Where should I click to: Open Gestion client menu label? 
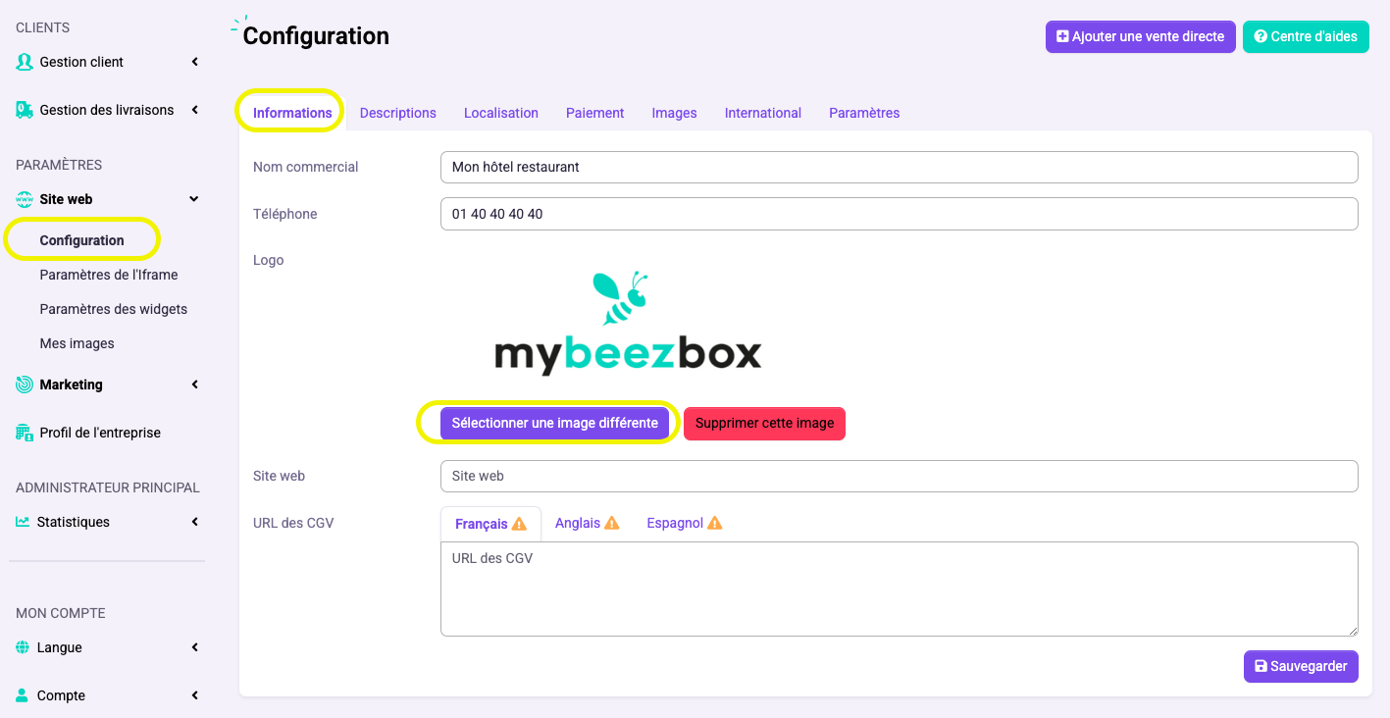(x=81, y=62)
